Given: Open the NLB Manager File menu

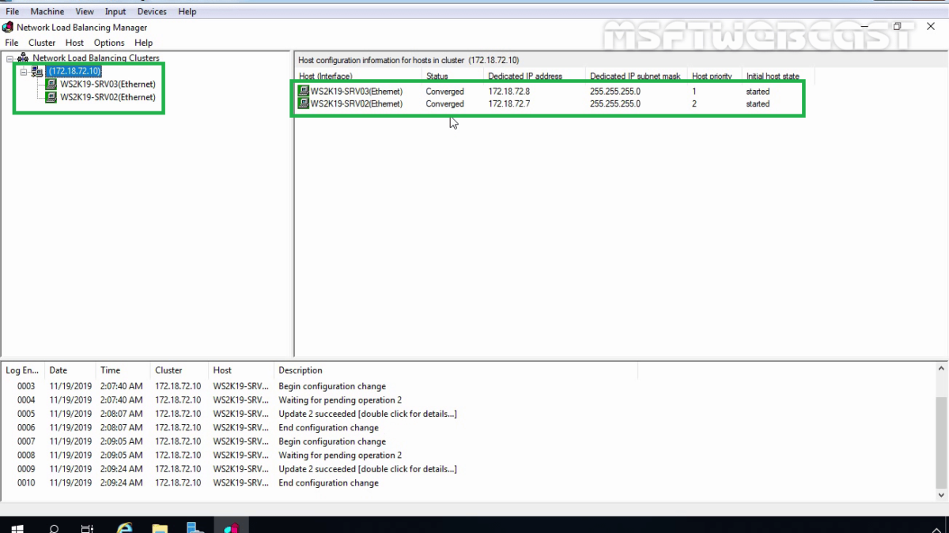Looking at the screenshot, I should (x=11, y=43).
